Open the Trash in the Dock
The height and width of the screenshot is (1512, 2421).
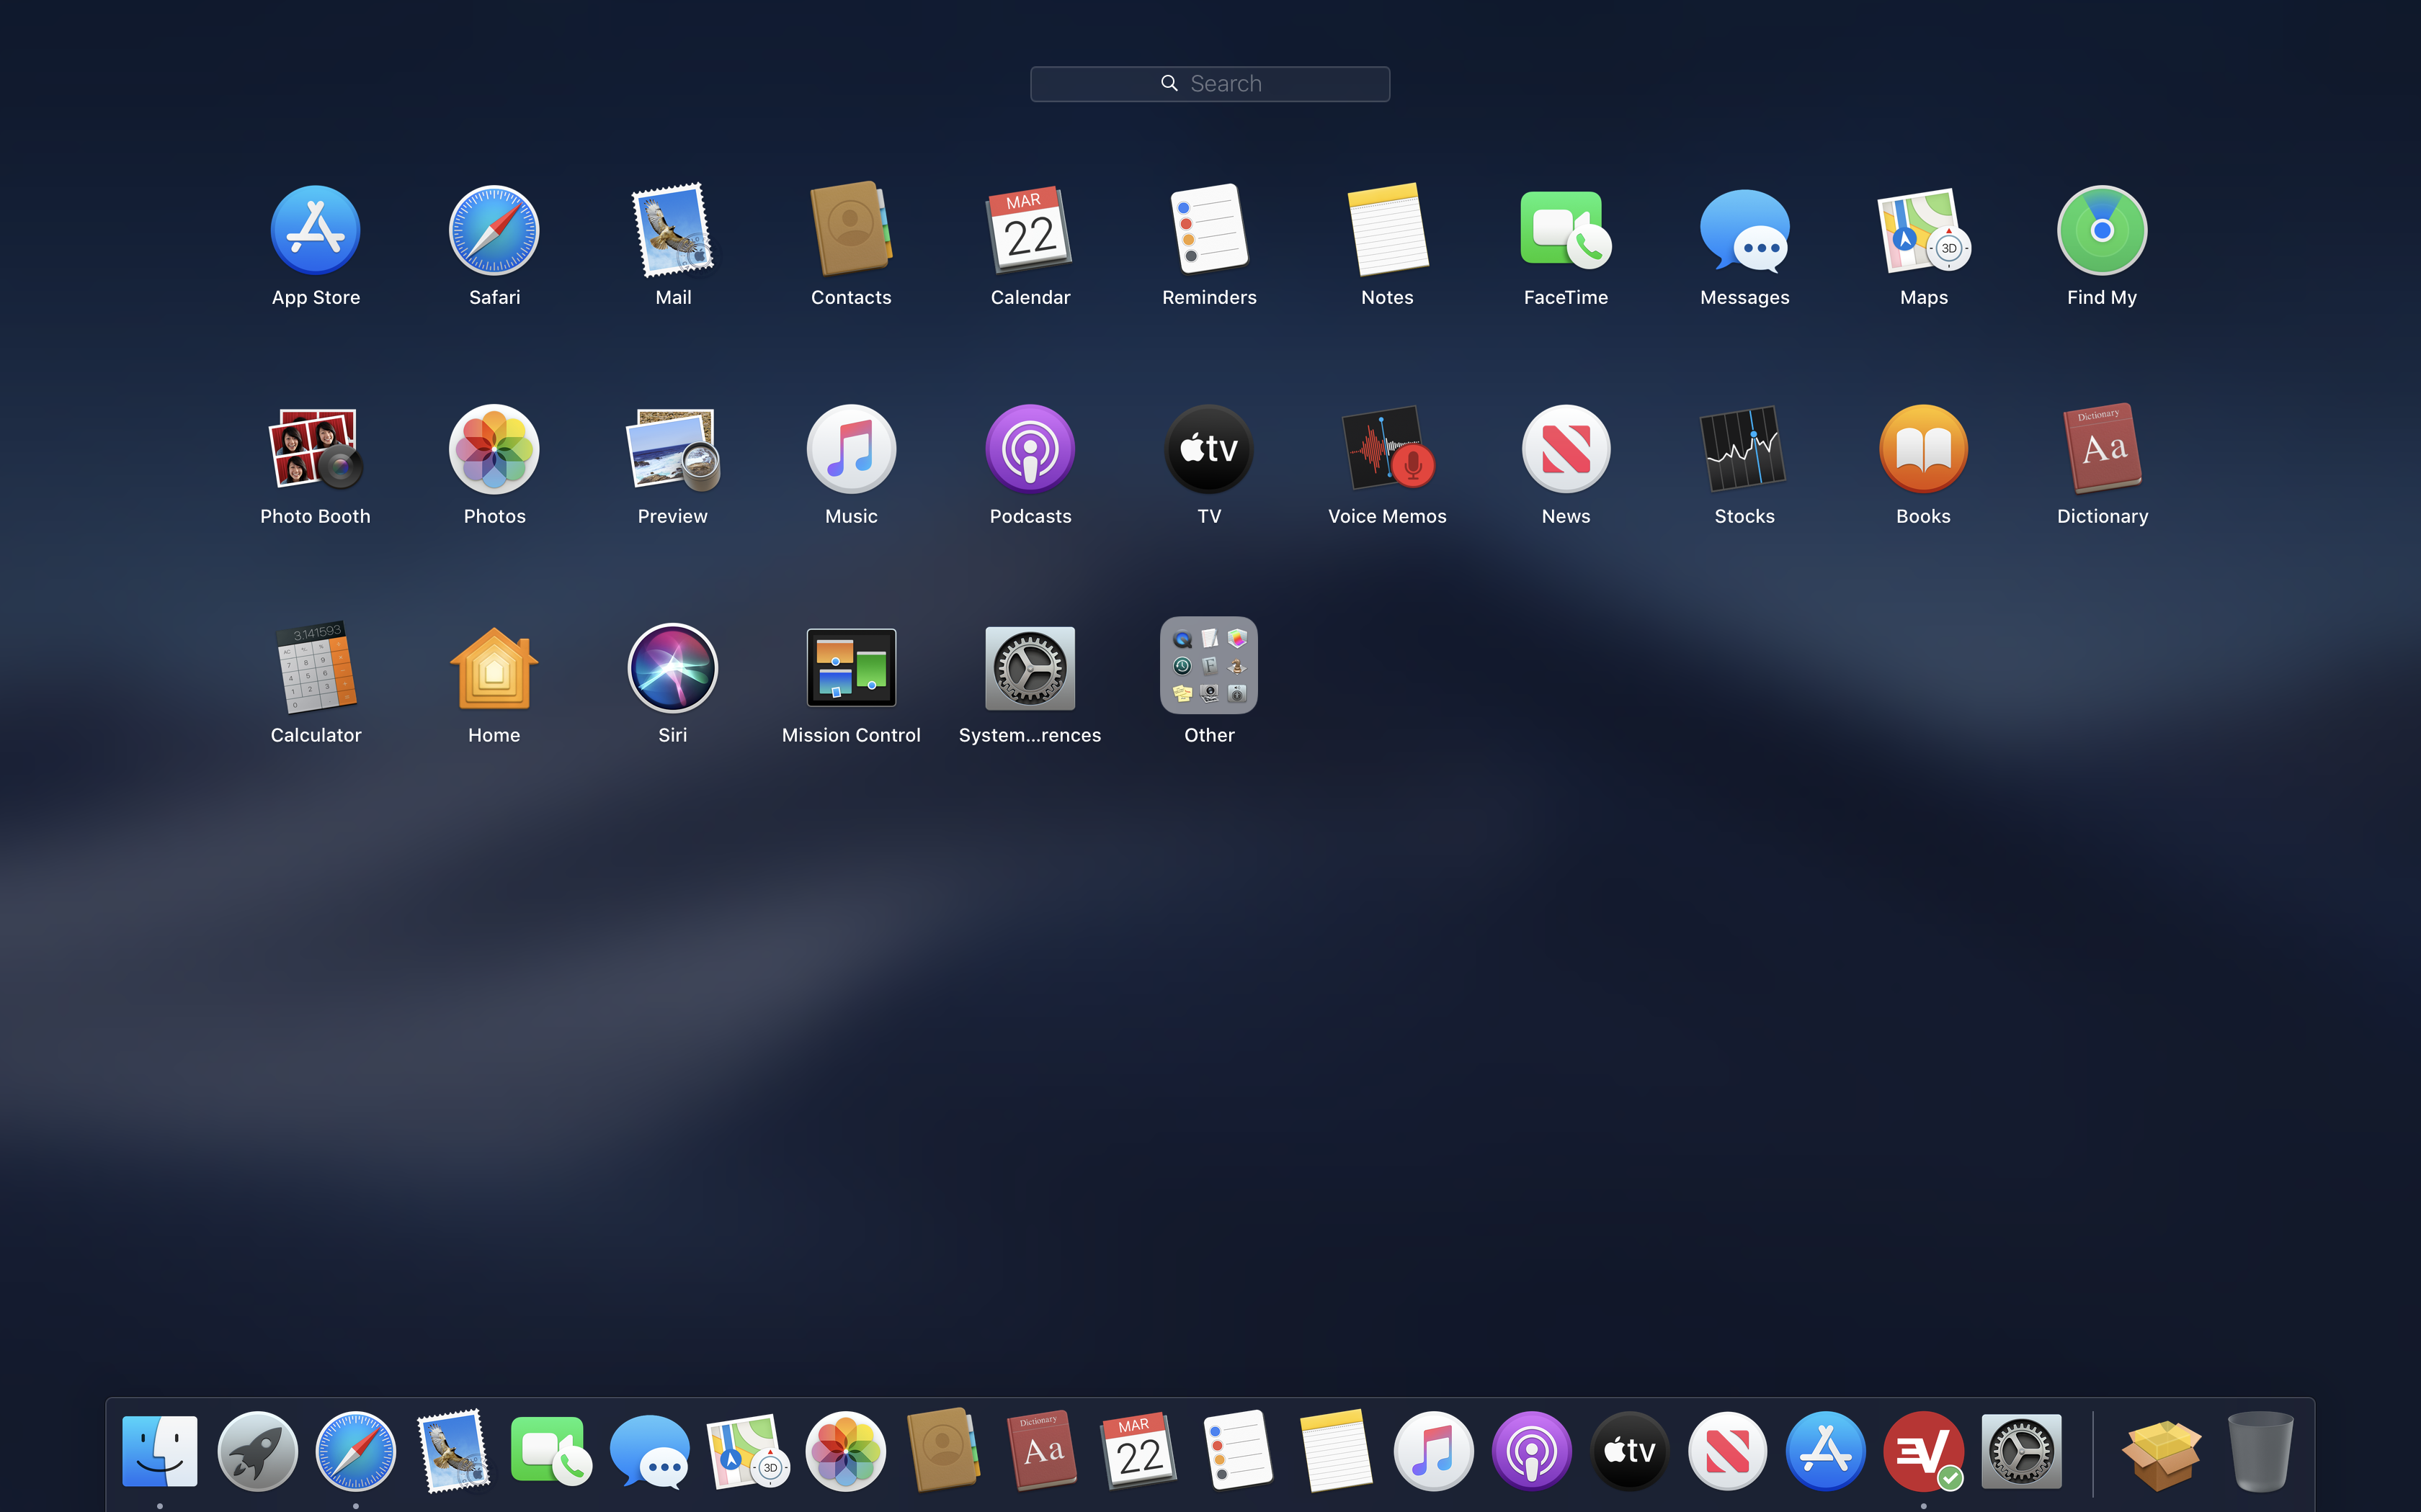[x=2260, y=1451]
